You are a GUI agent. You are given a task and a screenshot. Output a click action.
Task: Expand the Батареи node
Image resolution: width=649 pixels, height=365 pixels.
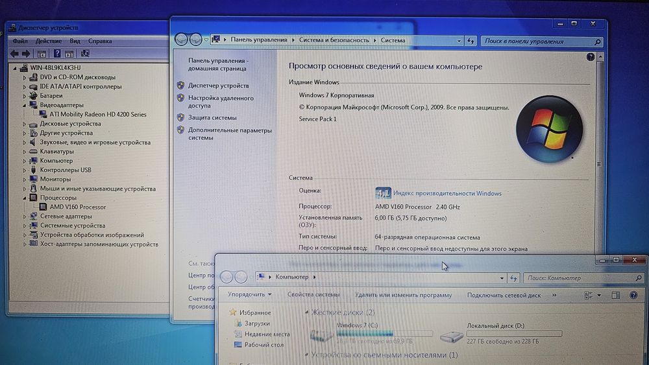(25, 96)
